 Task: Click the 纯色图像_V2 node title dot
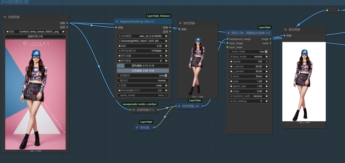[x=179, y=106]
